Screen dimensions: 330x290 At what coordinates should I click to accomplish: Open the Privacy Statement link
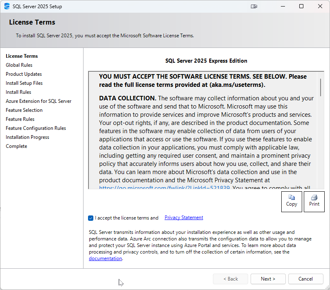click(x=184, y=217)
